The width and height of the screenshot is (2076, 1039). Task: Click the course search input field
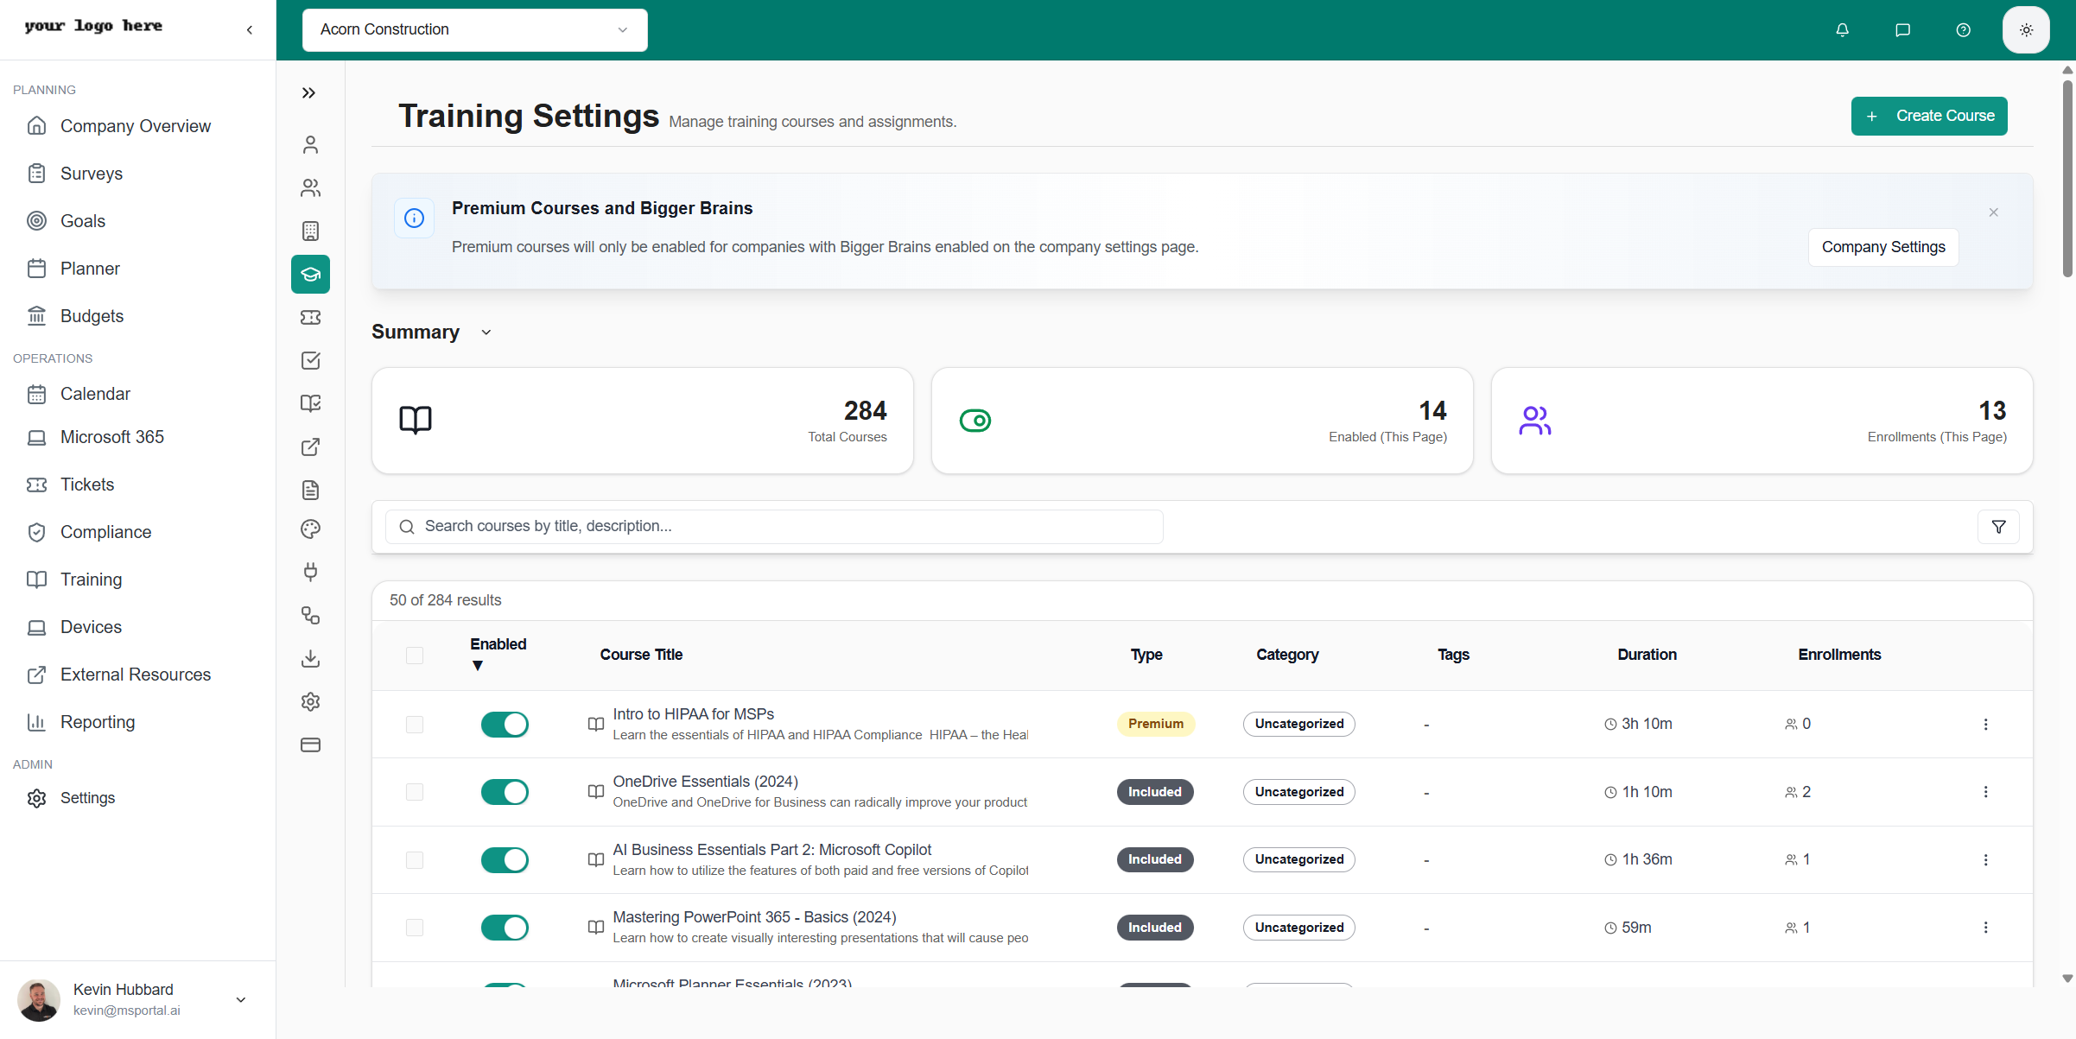click(773, 526)
